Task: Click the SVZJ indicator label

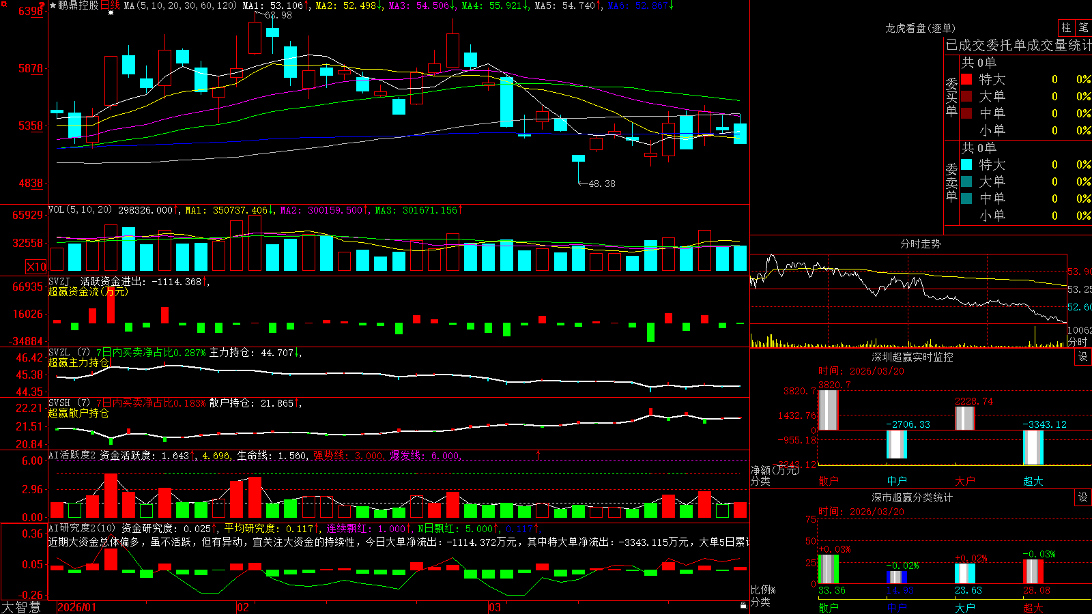Action: 59,281
